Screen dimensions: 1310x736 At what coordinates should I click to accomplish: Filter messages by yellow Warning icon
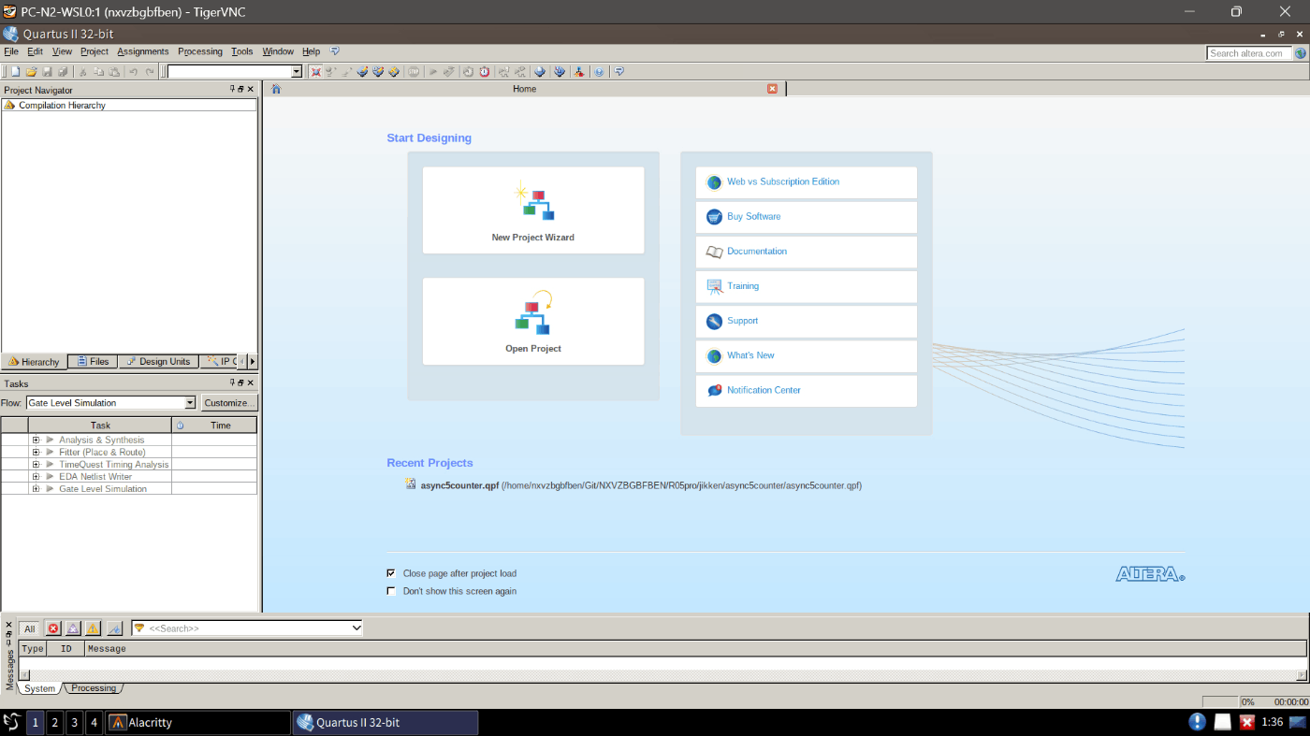(94, 628)
